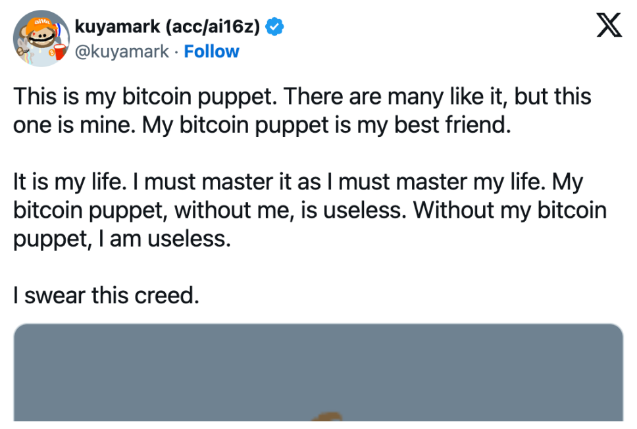Follow the kuyamark account
This screenshot has height=429, width=637.
tap(211, 51)
